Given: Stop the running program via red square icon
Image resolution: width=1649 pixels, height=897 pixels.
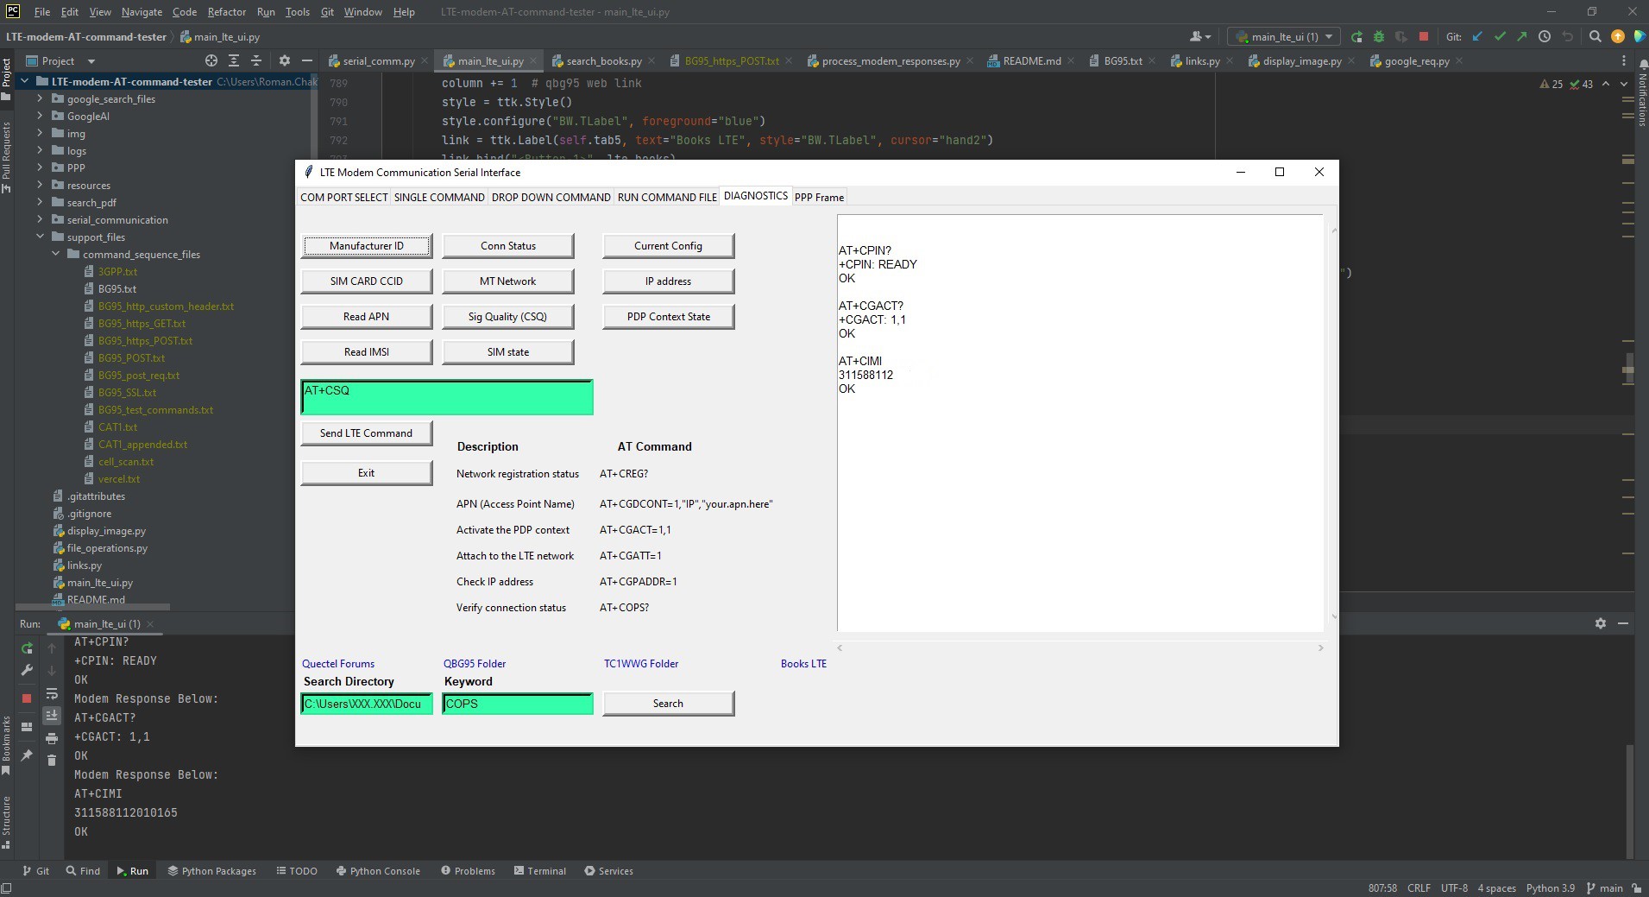Looking at the screenshot, I should [1424, 36].
